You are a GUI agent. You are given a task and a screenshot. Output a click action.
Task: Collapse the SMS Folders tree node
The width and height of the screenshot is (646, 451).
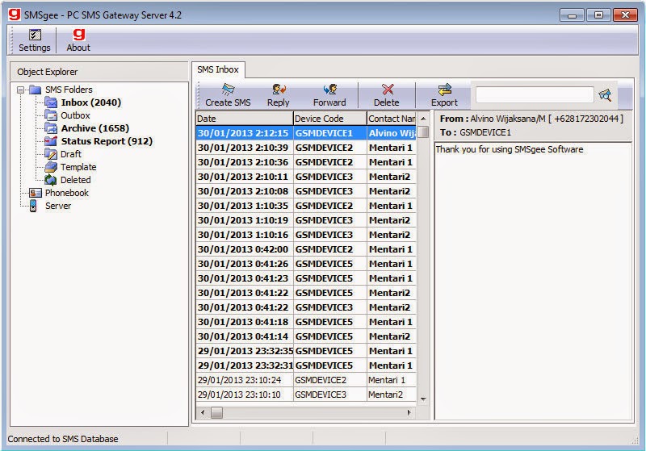tap(21, 90)
